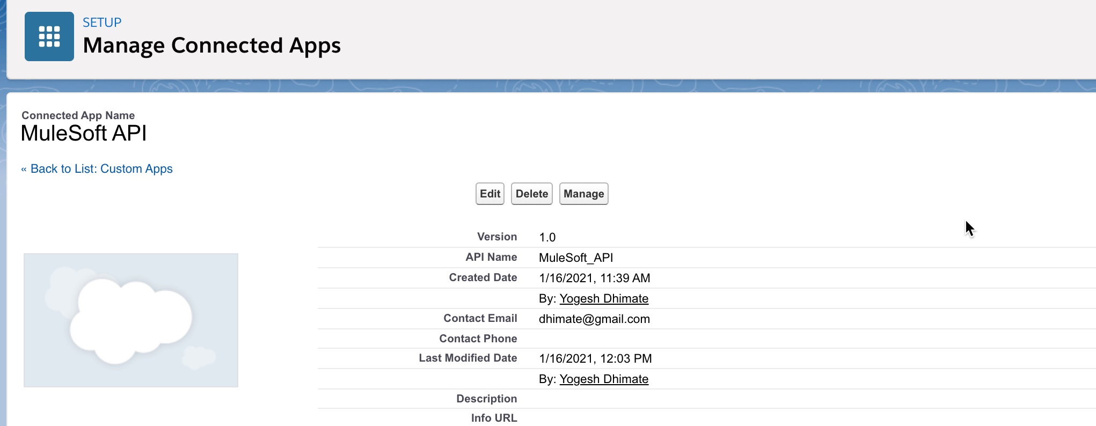This screenshot has width=1096, height=426.
Task: Click the Info URL label
Action: [x=494, y=418]
